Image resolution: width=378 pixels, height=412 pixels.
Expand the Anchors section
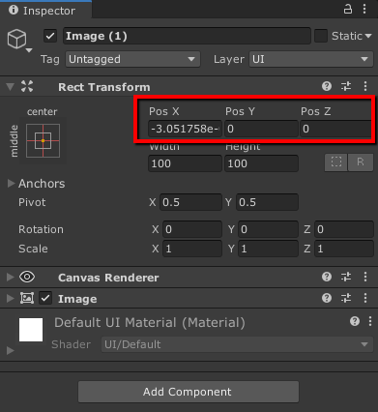pyautogui.click(x=11, y=183)
